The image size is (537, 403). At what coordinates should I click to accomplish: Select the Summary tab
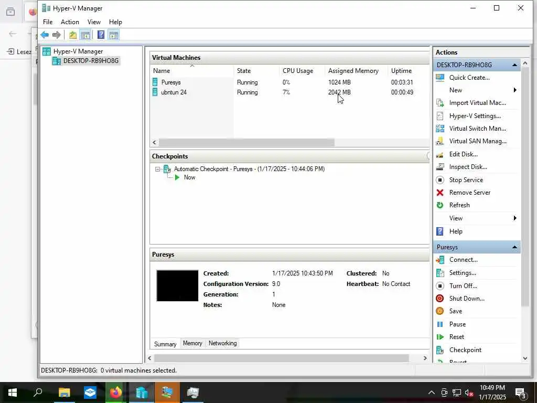[x=165, y=344]
